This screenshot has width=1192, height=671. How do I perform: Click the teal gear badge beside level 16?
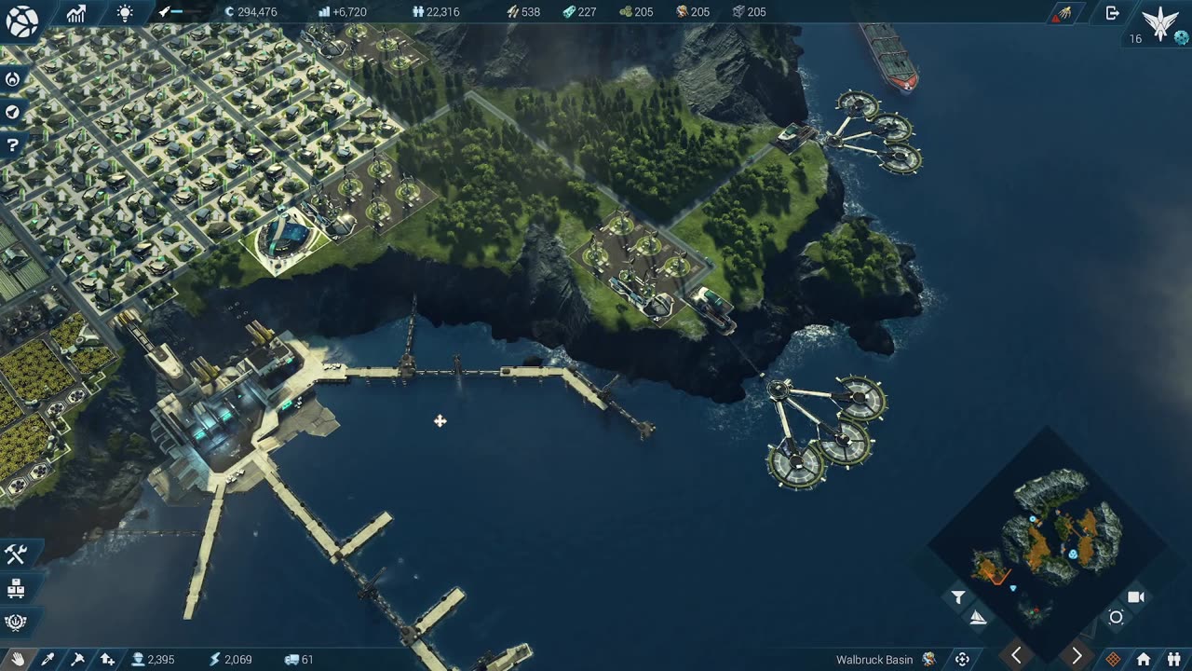coord(1181,38)
